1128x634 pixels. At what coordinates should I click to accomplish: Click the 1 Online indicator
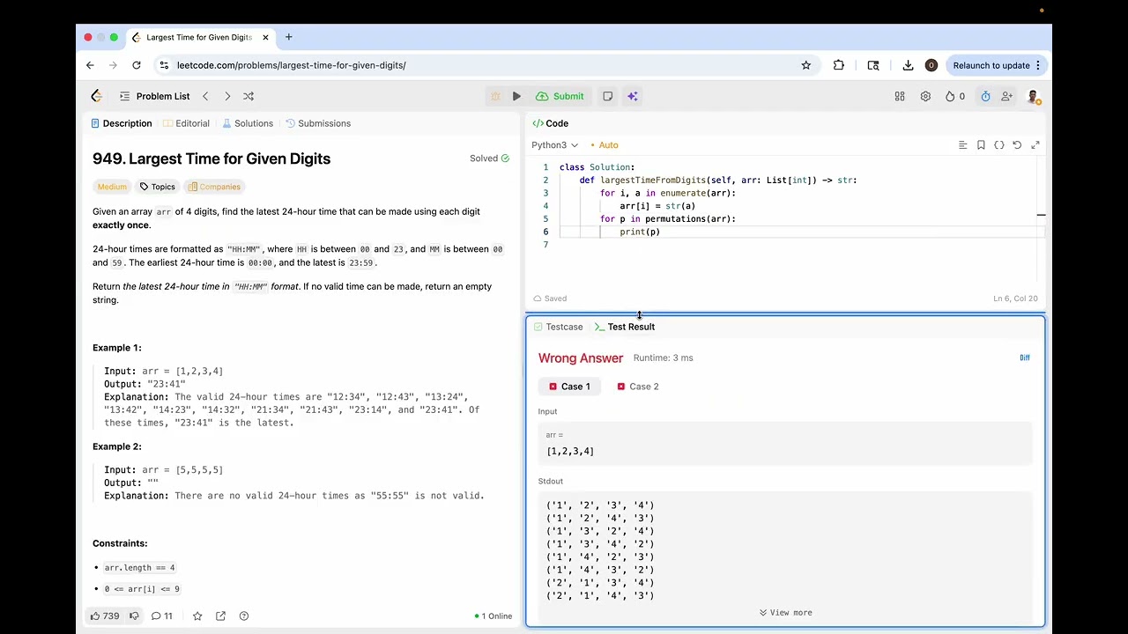493,616
